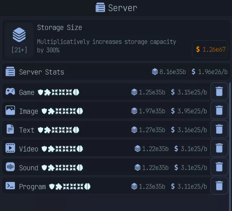Click the film icon for Video
This screenshot has width=232, height=211.
pos(10,148)
